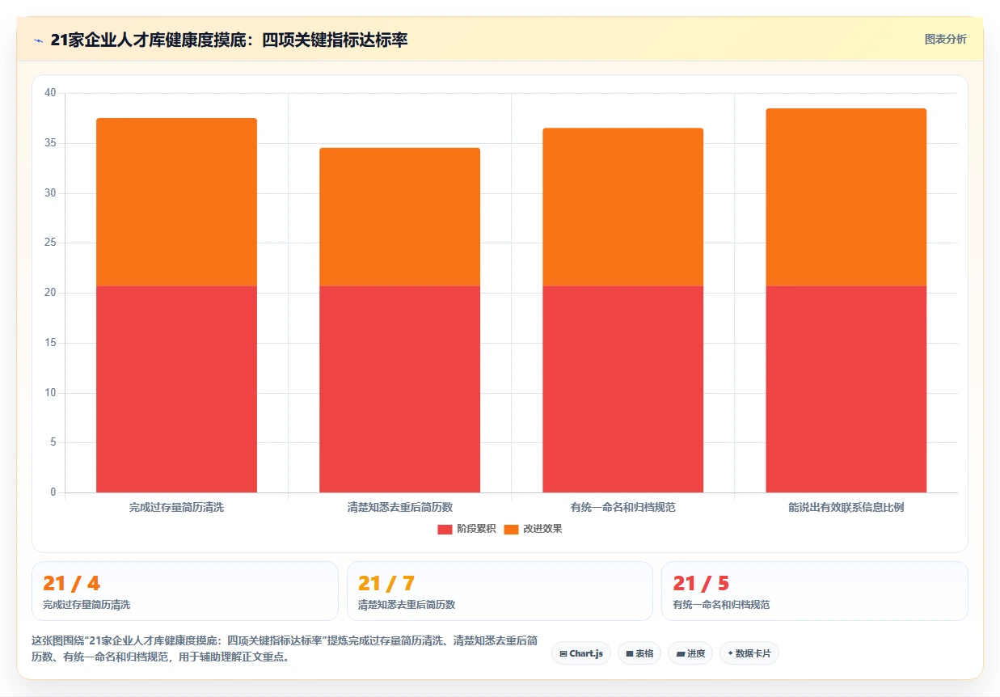Click the orange segment of 能说出有效联系信息比例 bar
The height and width of the screenshot is (697, 1000).
pos(846,197)
